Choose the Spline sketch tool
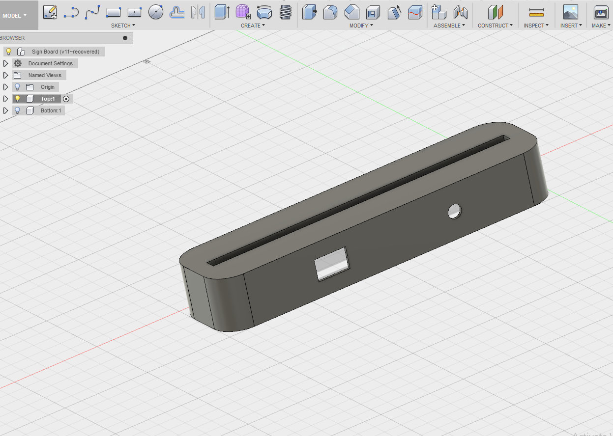 tap(92, 12)
